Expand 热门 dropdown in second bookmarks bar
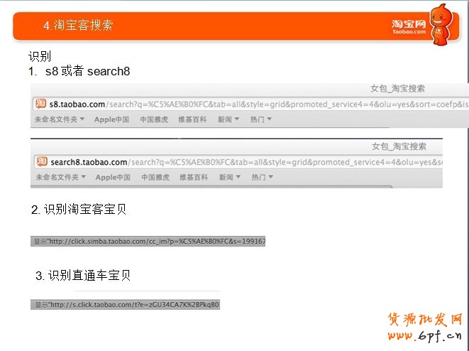 [262, 177]
